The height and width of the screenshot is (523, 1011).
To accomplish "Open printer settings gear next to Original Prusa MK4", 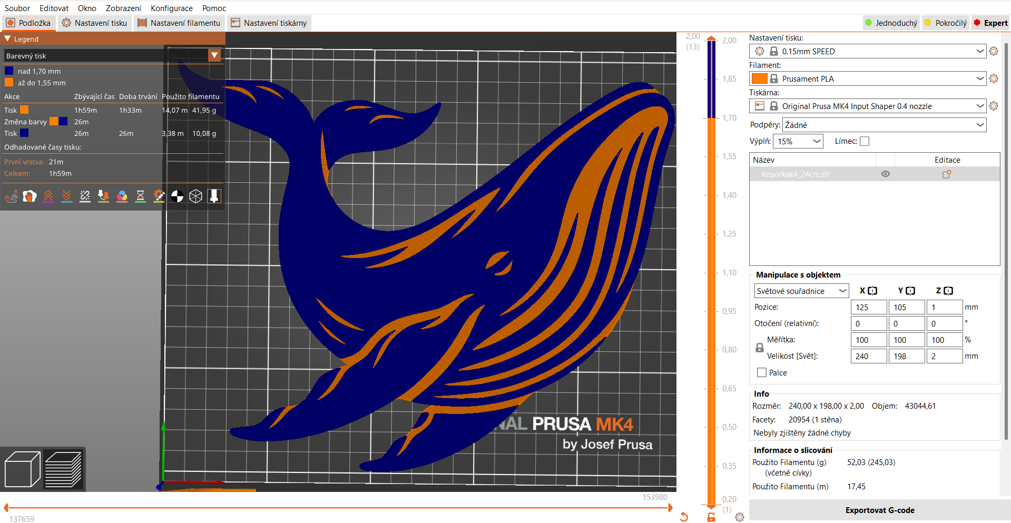I will click(994, 106).
